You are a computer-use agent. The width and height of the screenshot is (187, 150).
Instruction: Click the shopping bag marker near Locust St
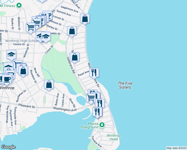85,18
